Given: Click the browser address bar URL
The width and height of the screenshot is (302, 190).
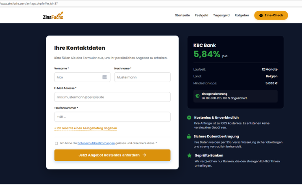Looking at the screenshot, I should click(29, 3).
